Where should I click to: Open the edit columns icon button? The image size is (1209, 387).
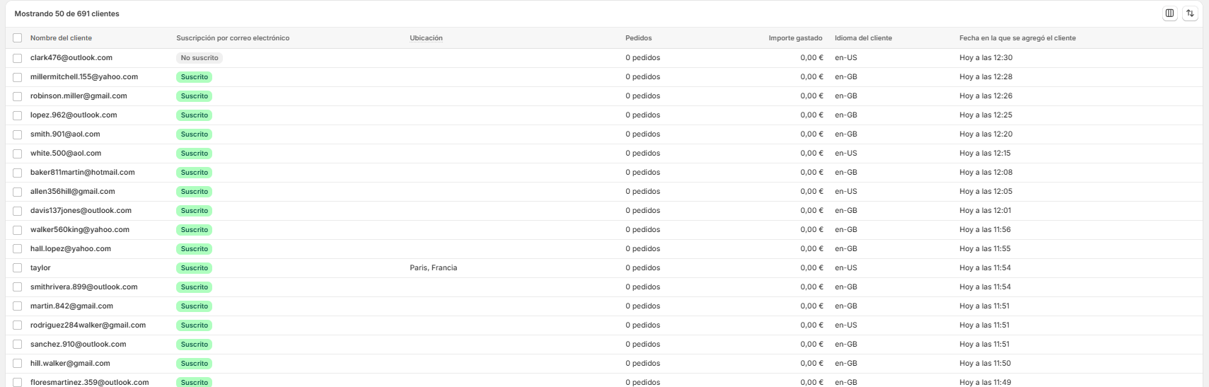point(1169,13)
